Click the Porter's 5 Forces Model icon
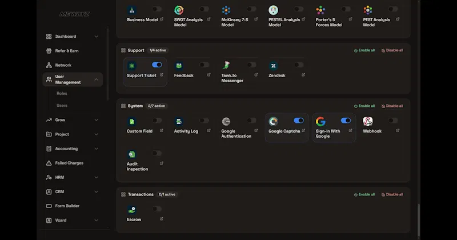This screenshot has height=240, width=457. click(x=320, y=10)
